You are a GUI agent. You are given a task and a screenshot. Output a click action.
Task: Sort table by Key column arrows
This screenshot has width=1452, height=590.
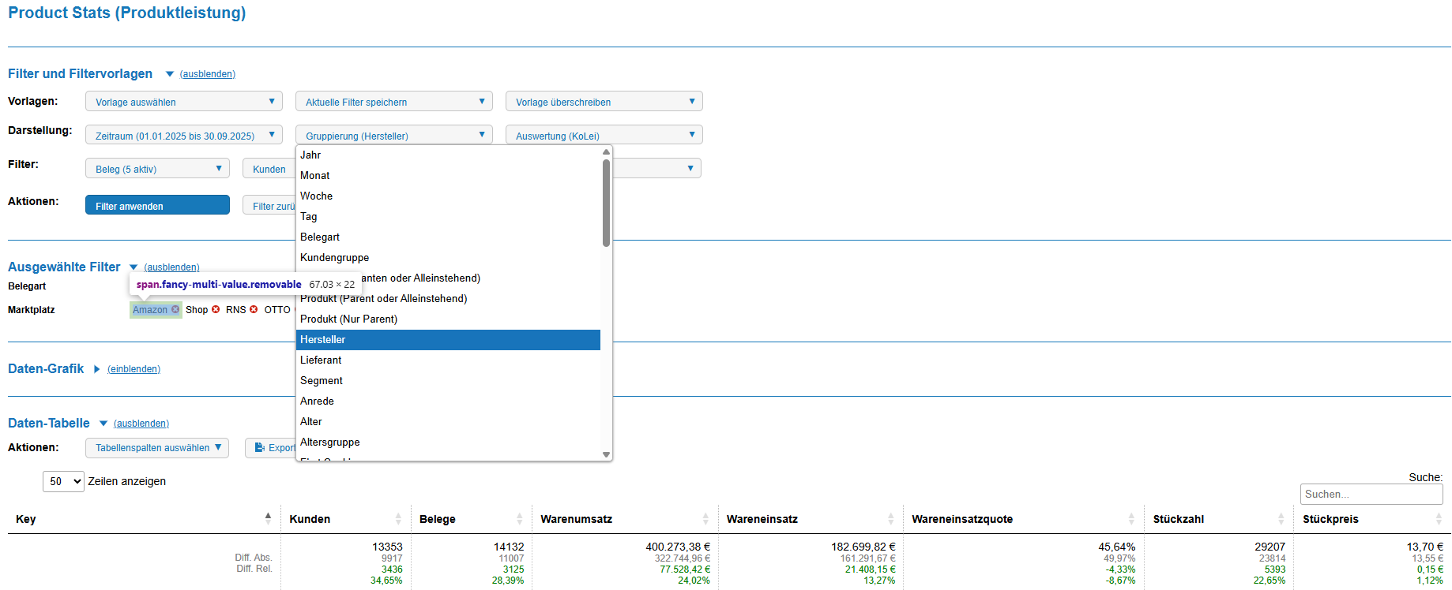(x=268, y=519)
